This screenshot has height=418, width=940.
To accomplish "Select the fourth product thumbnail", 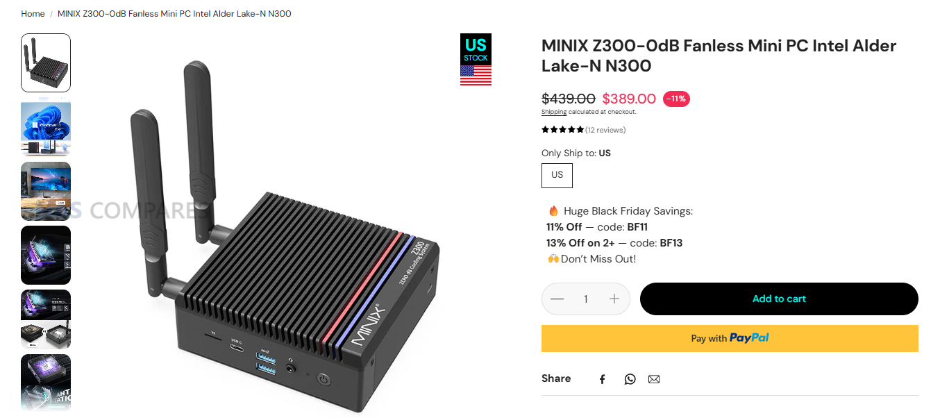I will tap(46, 255).
